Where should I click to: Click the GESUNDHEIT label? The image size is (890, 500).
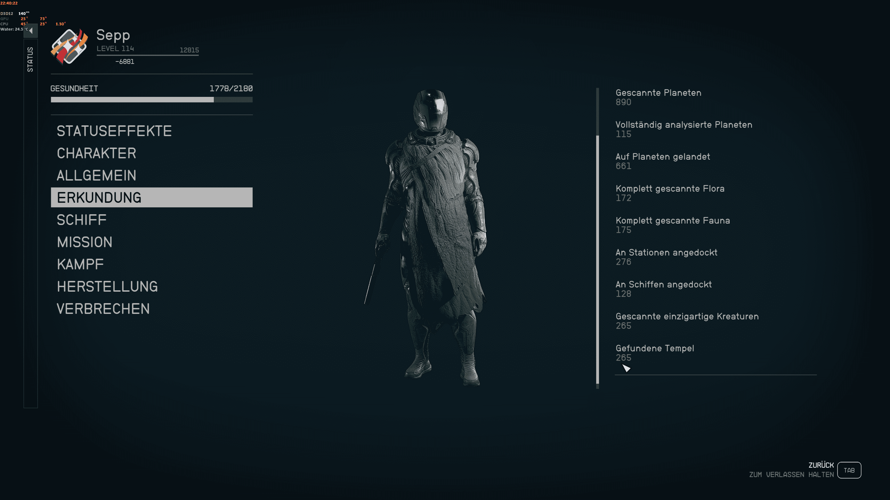74,89
